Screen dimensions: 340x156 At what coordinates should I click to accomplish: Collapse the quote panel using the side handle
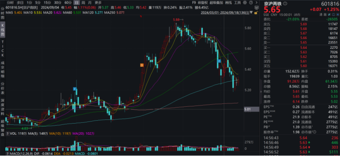(261, 92)
